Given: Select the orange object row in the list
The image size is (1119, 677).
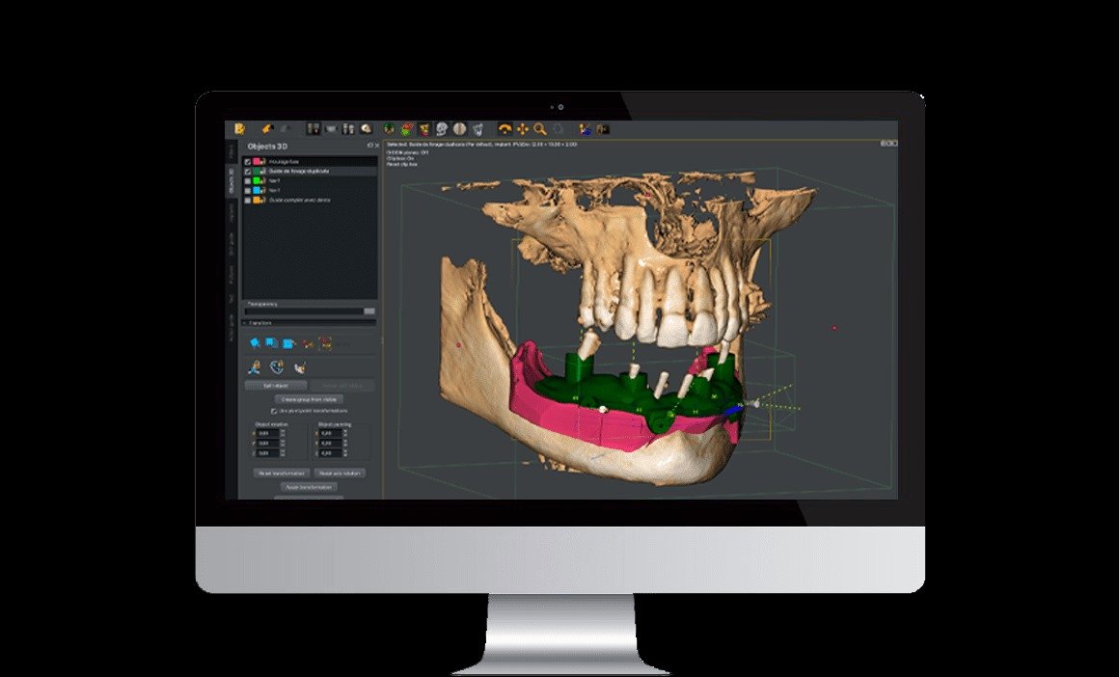Looking at the screenshot, I should tap(299, 200).
